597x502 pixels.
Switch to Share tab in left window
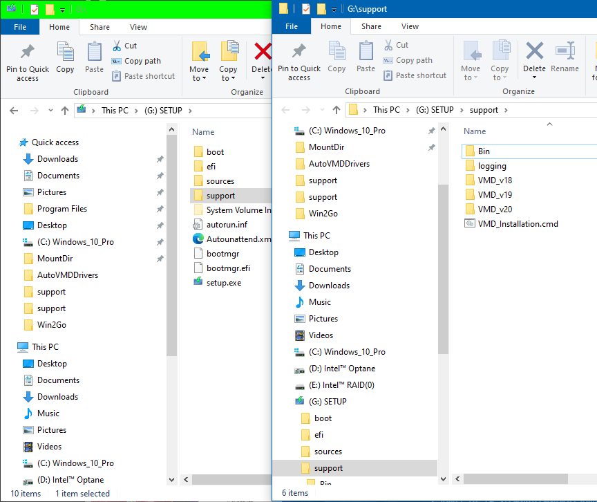click(99, 27)
